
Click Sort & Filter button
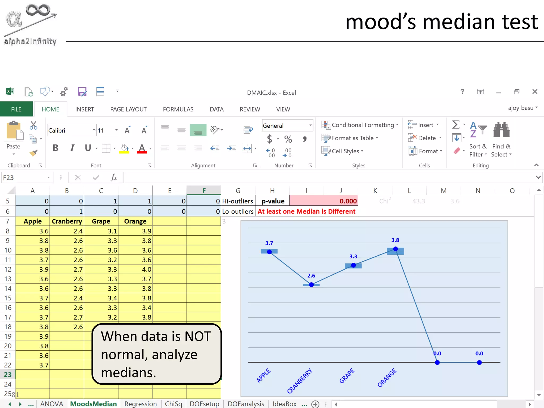click(478, 139)
